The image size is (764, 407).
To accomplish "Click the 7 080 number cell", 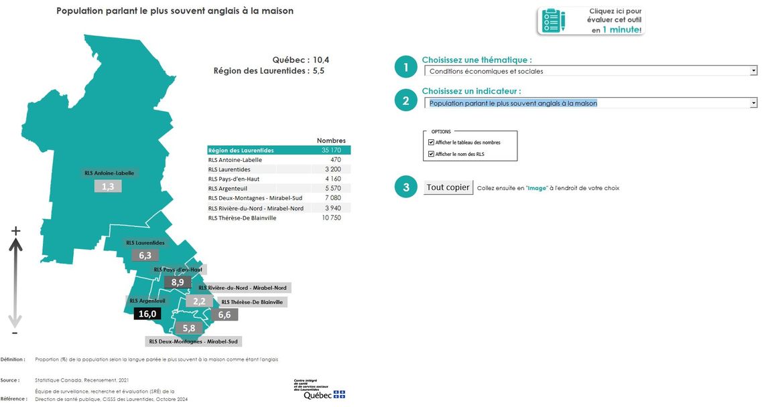I will click(x=333, y=198).
